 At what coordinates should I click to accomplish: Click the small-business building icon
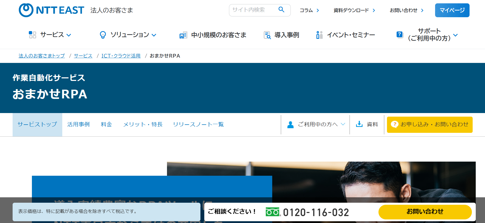click(x=183, y=35)
